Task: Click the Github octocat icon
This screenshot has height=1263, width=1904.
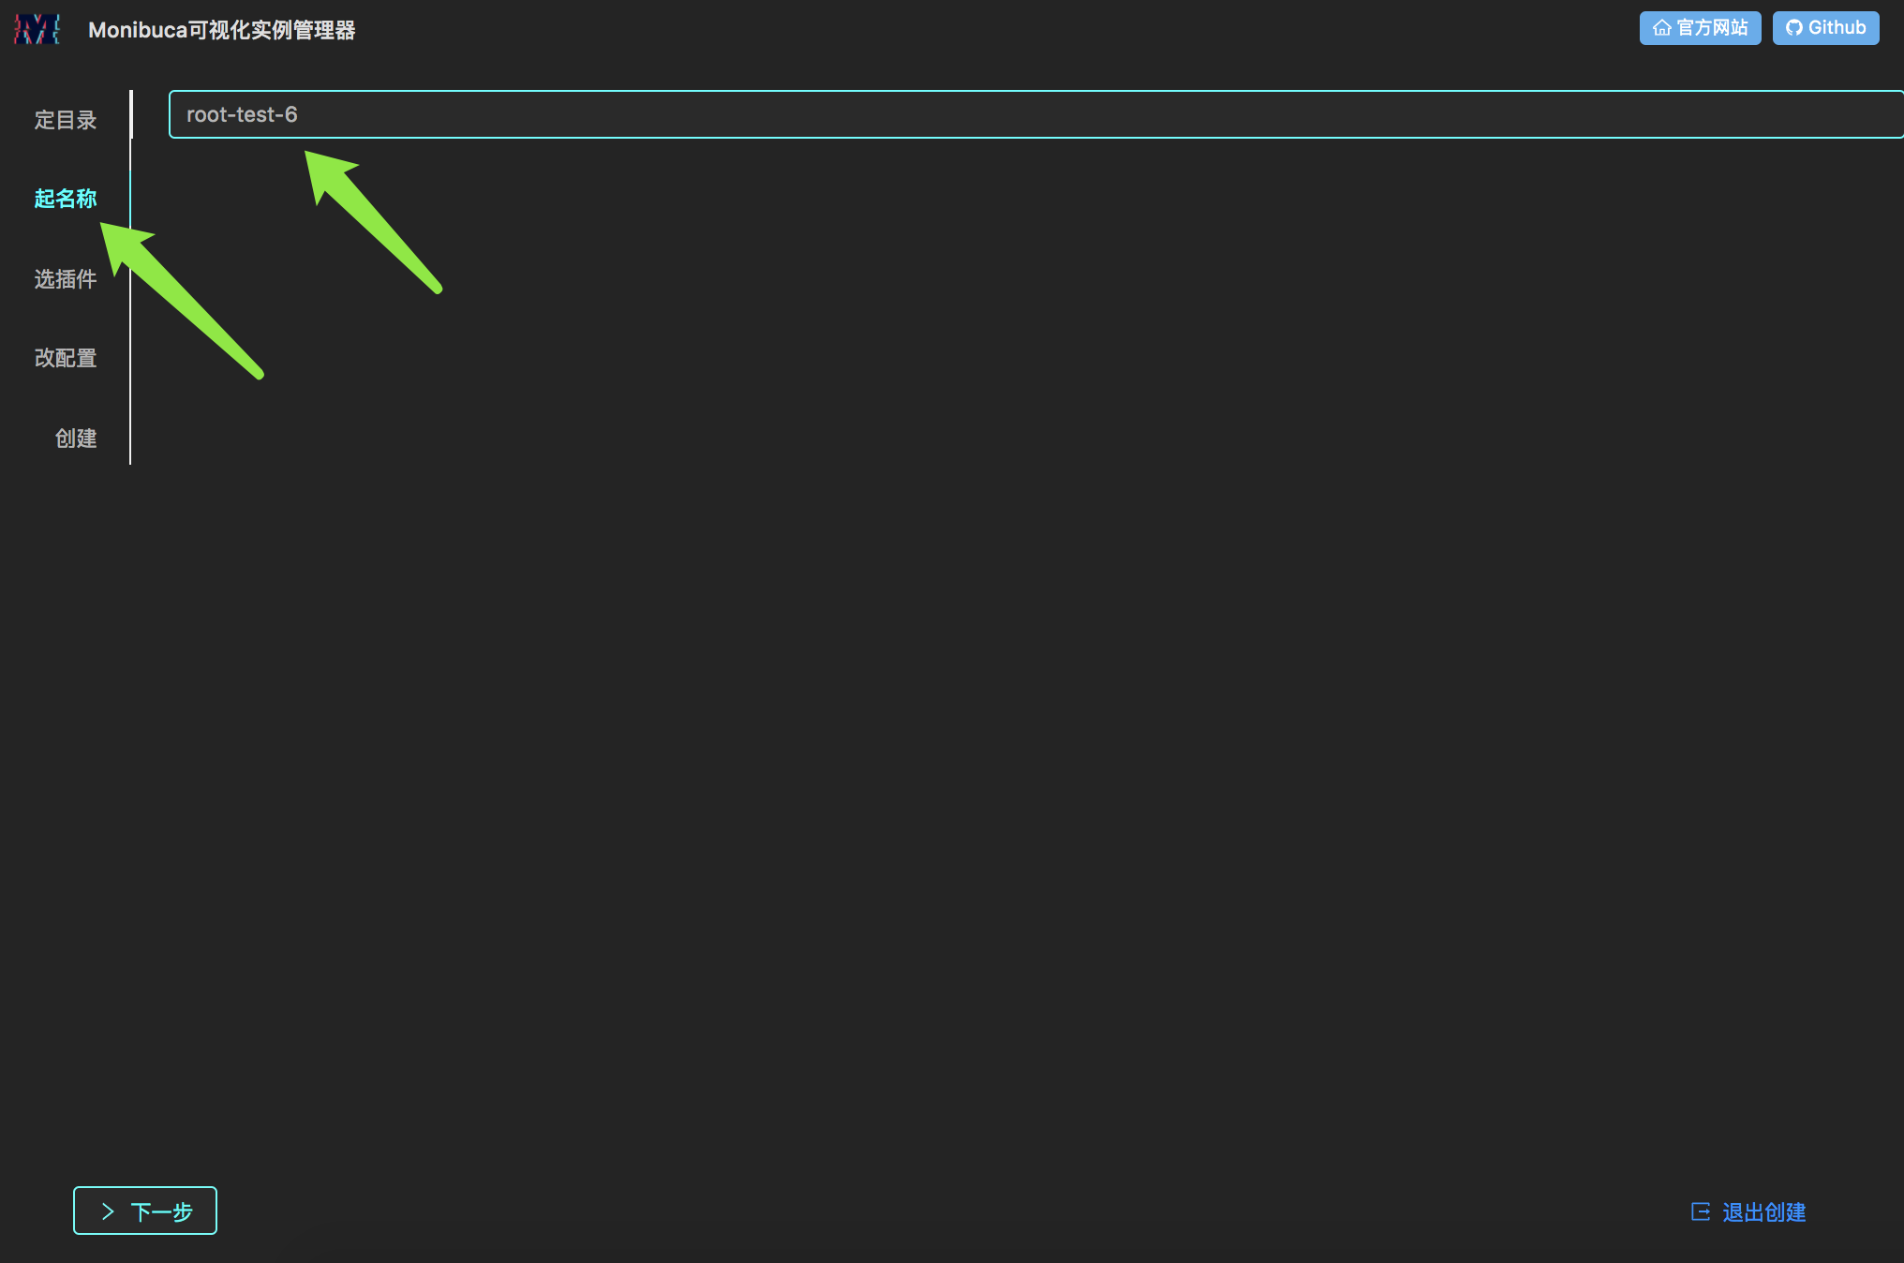Action: coord(1793,28)
